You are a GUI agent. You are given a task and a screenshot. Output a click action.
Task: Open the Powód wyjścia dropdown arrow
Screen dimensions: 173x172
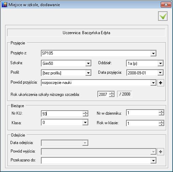153,152
